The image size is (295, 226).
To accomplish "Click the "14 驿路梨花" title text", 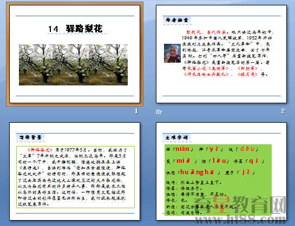I will [x=75, y=29].
